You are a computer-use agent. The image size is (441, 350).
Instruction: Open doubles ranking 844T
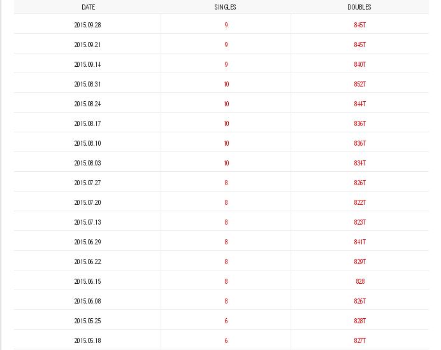pos(359,104)
